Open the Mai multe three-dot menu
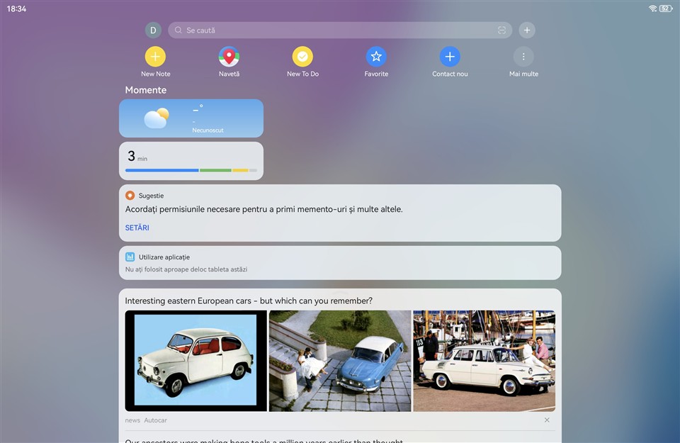Viewport: 680px width, 443px height. (523, 57)
